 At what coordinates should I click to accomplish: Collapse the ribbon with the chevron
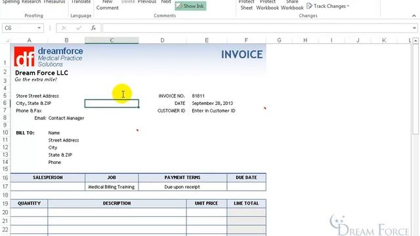(414, 16)
